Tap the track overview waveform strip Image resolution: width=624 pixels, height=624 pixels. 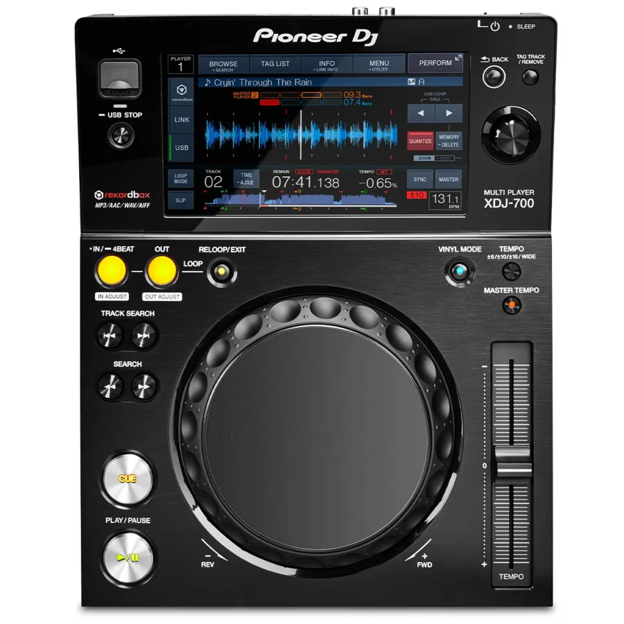tap(301, 200)
